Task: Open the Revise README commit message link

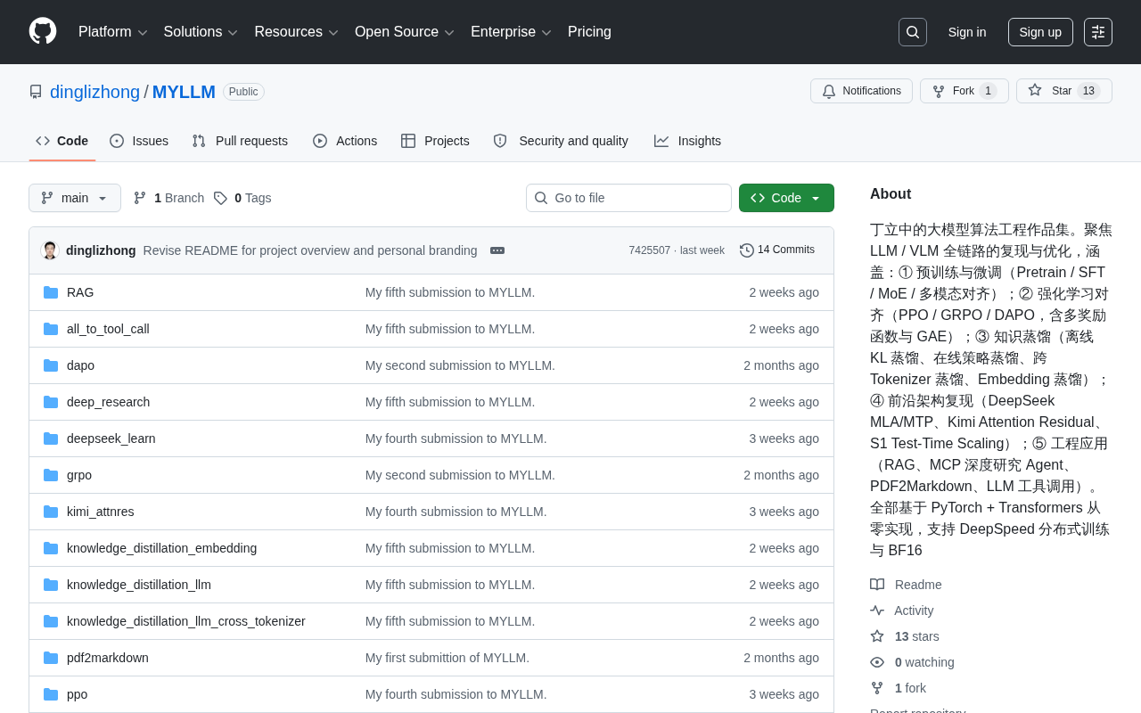Action: click(310, 250)
